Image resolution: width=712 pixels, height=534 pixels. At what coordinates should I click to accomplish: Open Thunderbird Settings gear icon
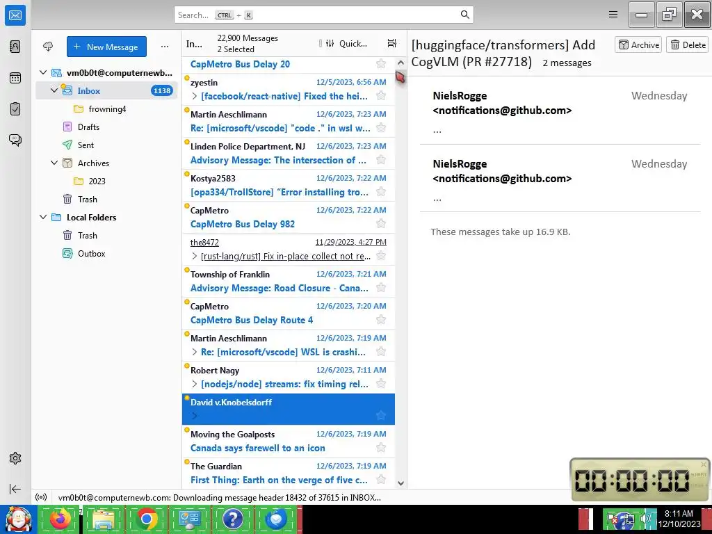pos(15,458)
